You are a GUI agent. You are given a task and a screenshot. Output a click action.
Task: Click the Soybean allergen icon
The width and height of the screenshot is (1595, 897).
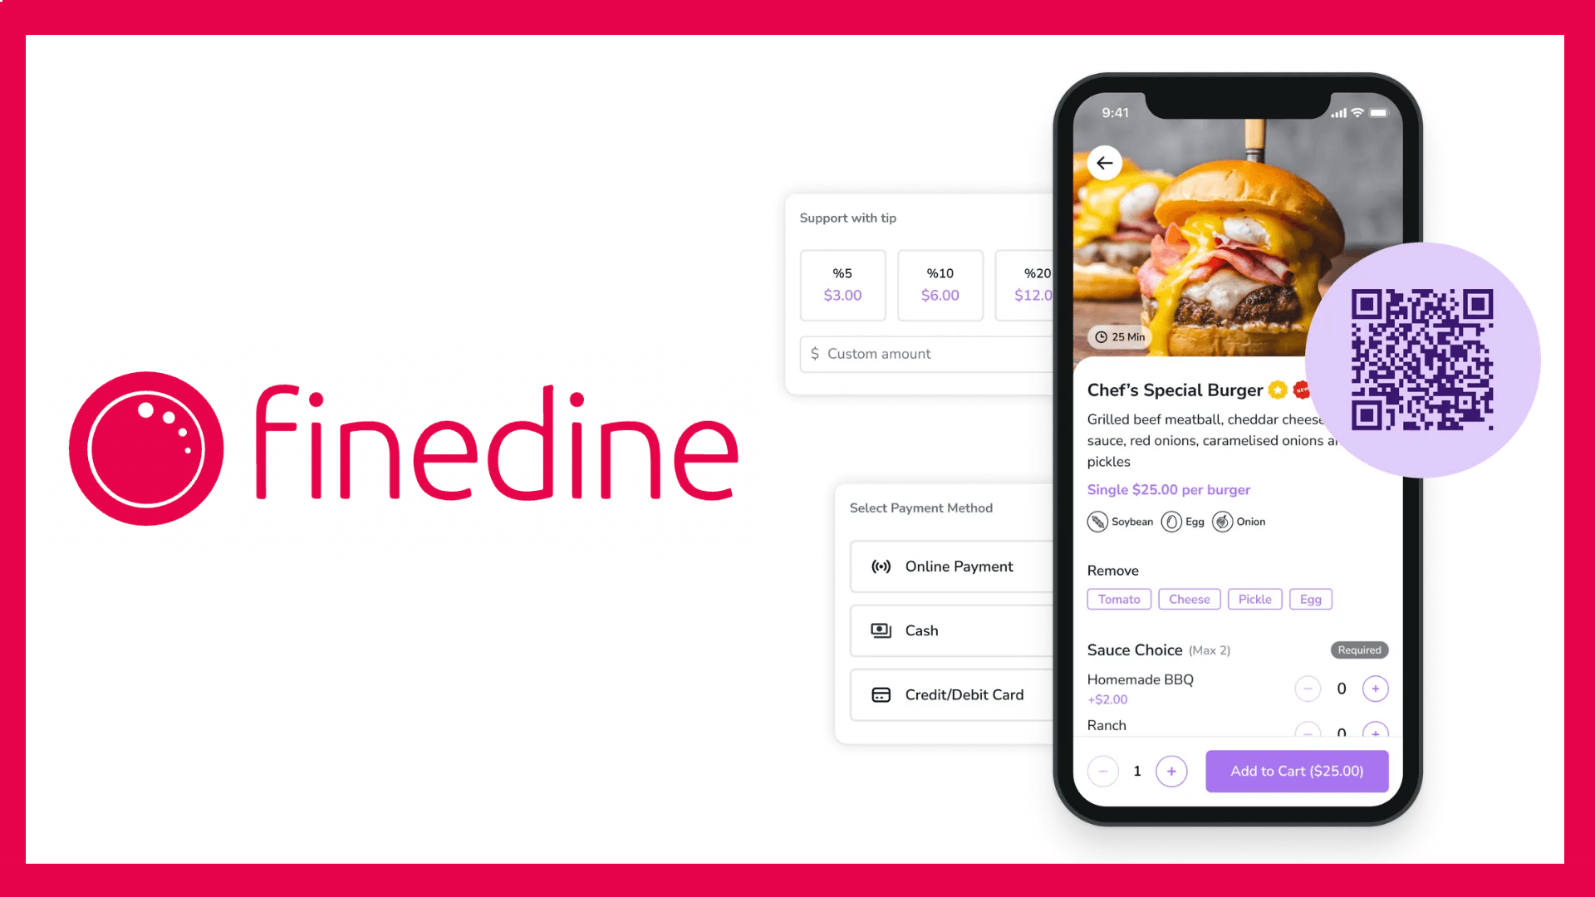(1097, 522)
